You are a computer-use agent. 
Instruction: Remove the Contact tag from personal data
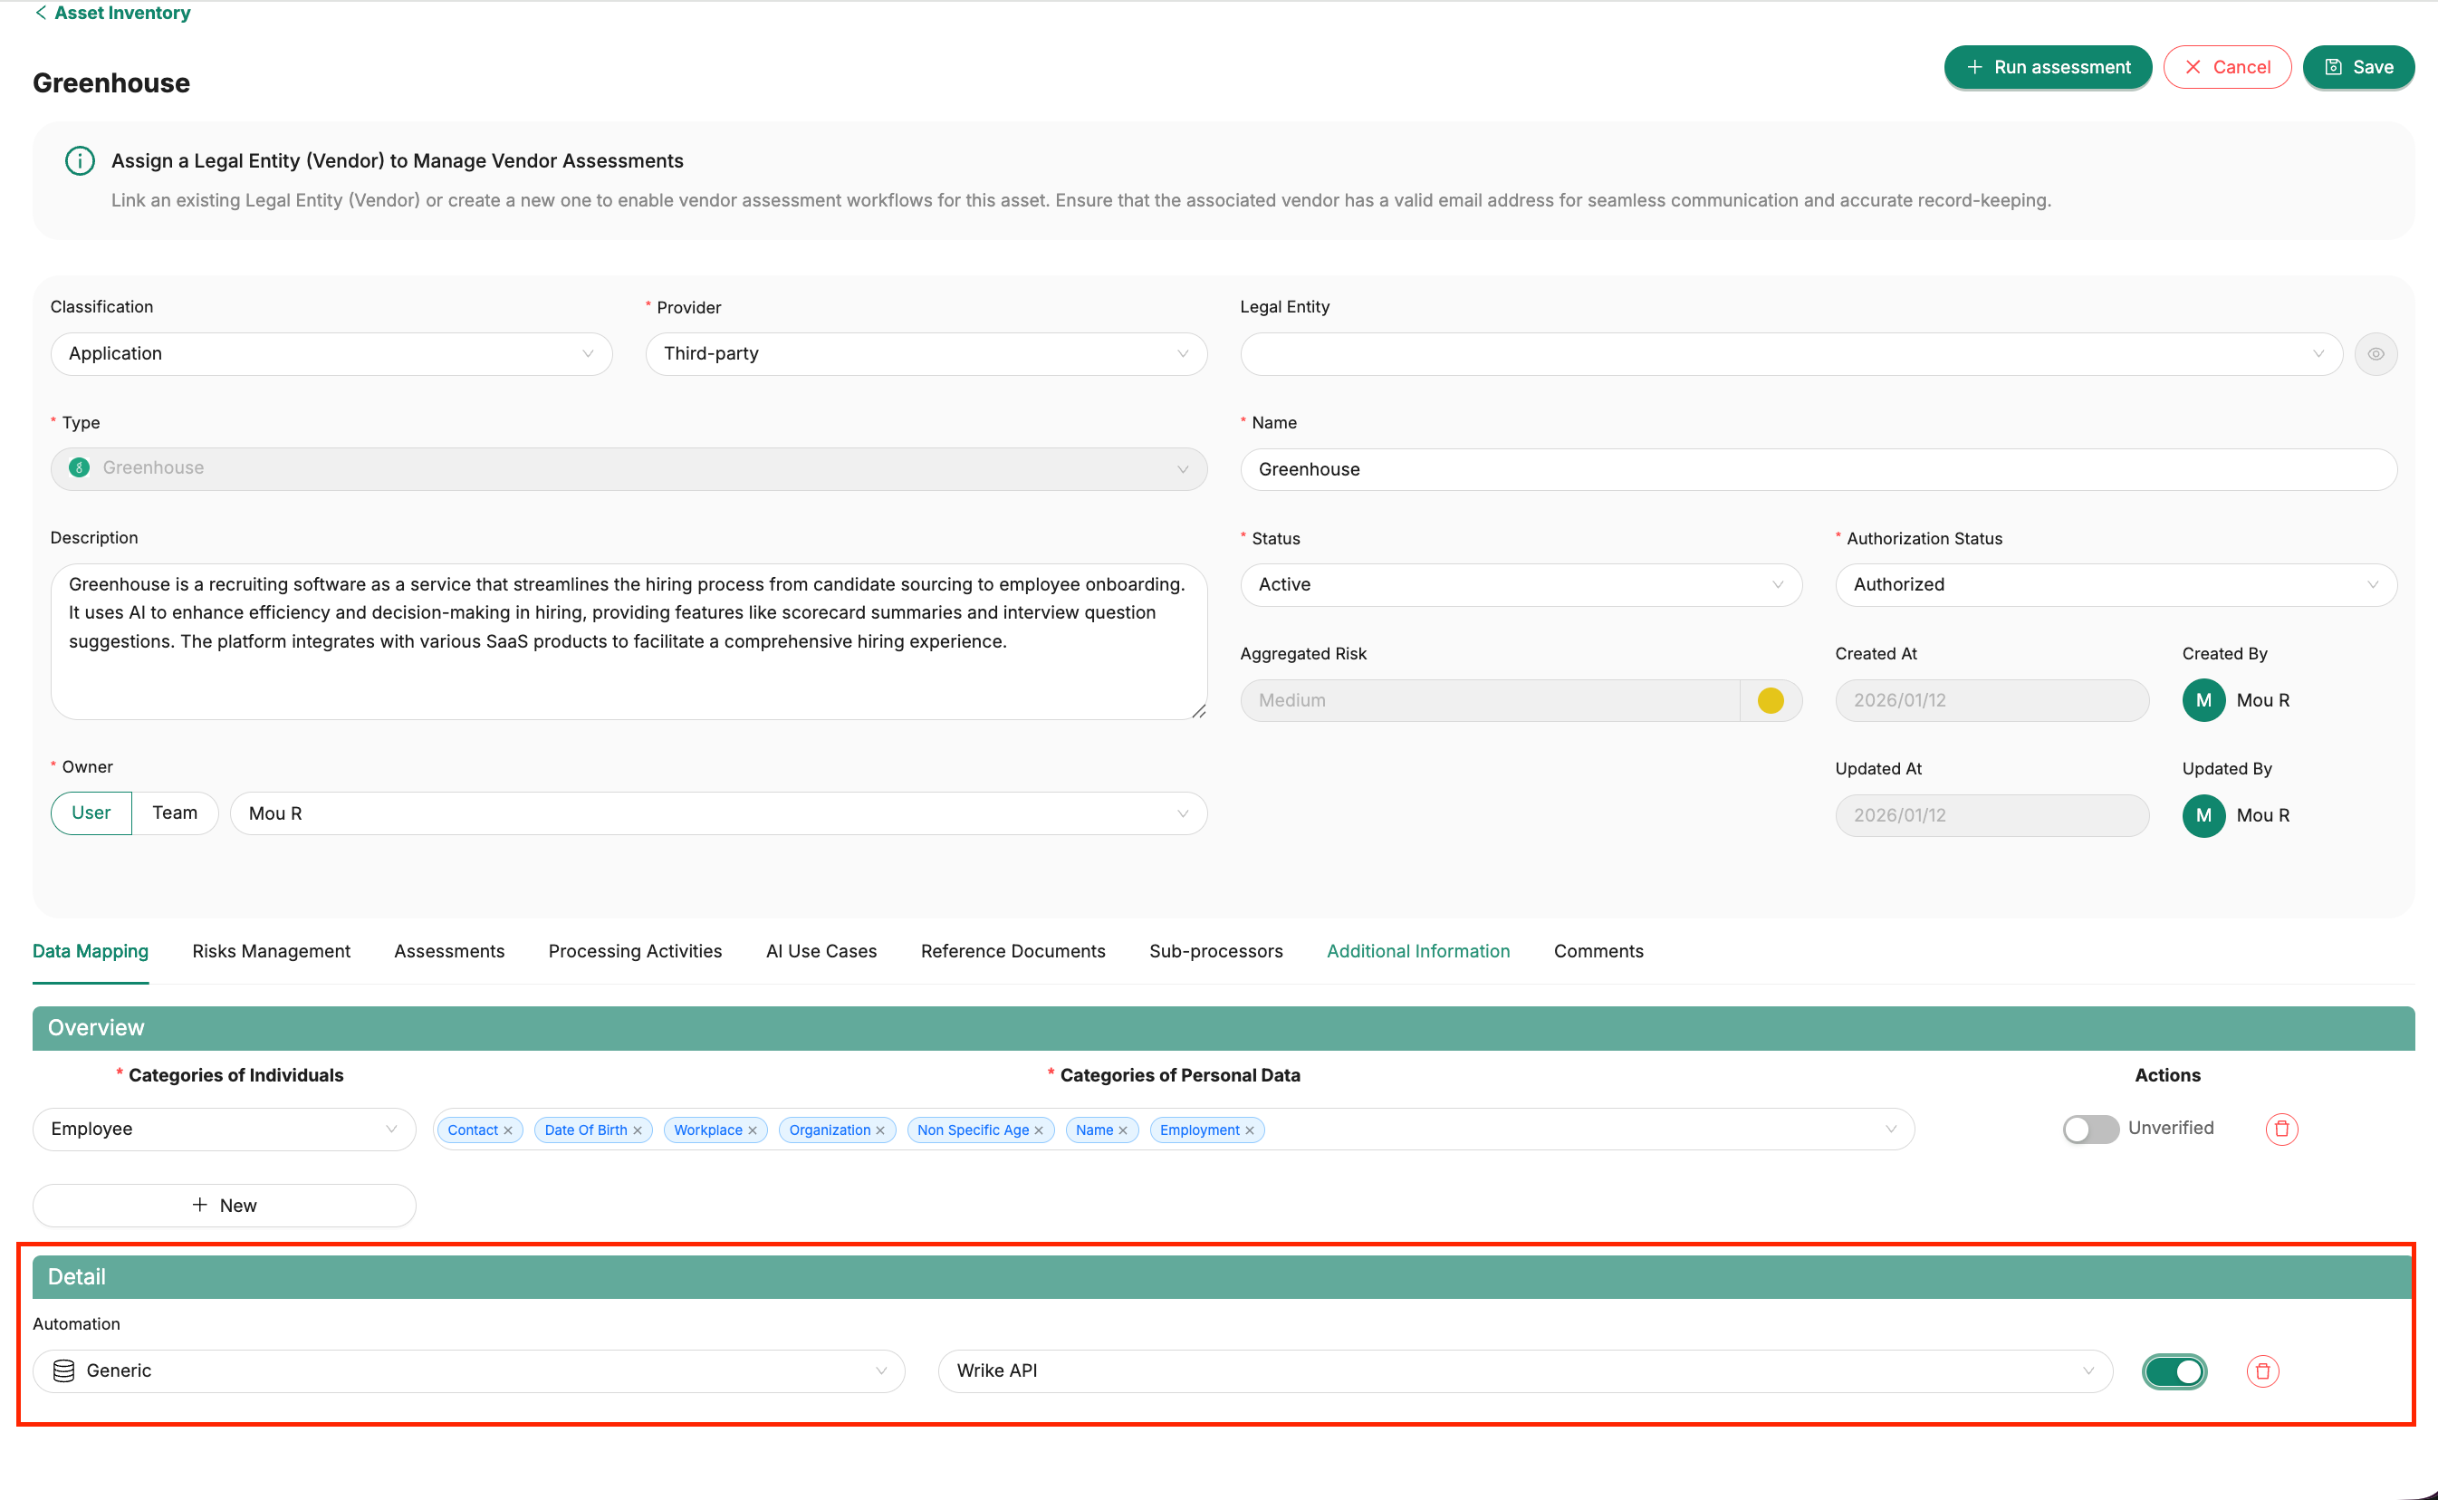tap(508, 1131)
